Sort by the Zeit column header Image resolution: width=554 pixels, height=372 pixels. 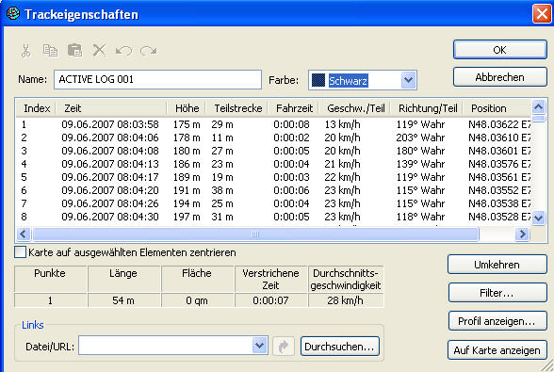[x=111, y=108]
